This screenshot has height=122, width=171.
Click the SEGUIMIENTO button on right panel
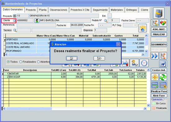(x=159, y=45)
